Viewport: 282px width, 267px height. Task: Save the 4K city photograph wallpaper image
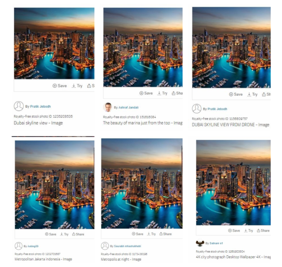tap(234, 230)
